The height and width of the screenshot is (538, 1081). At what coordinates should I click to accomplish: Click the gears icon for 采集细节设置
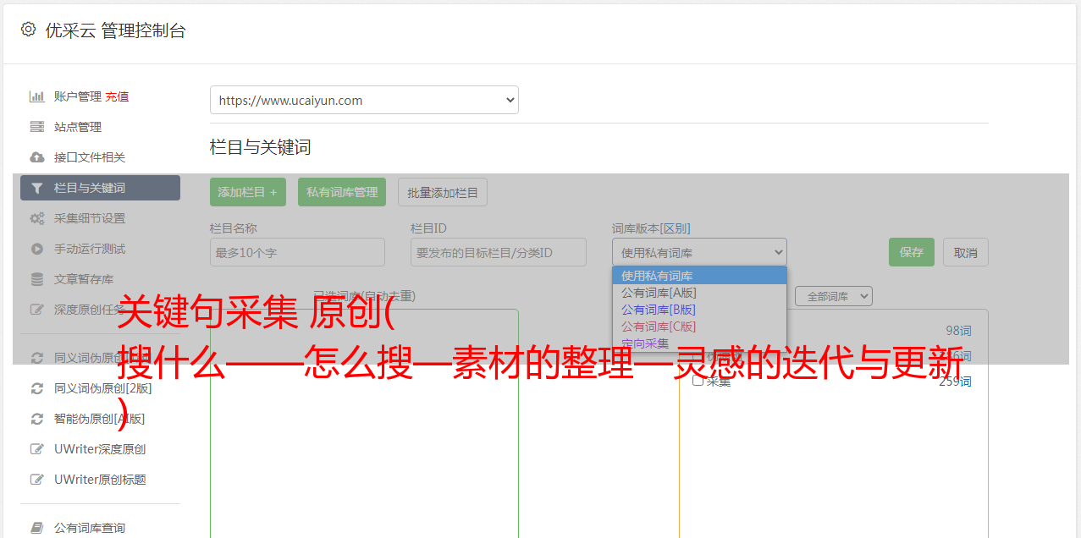pos(37,218)
